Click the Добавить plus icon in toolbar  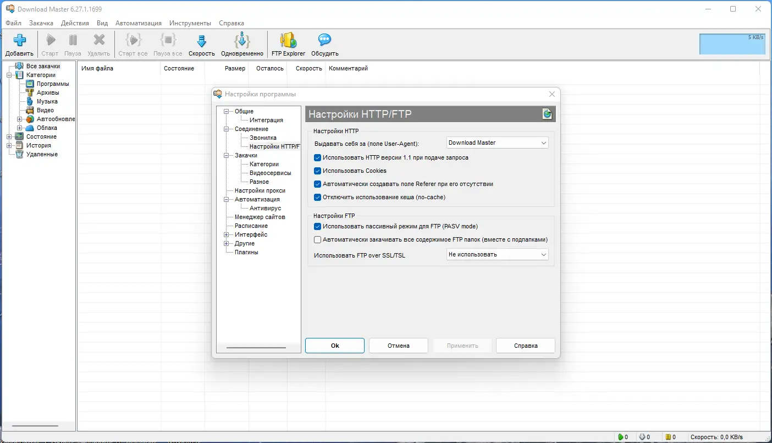(20, 40)
